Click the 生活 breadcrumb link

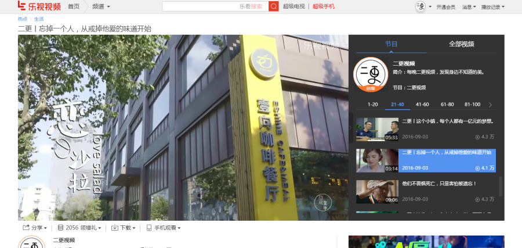coord(39,19)
